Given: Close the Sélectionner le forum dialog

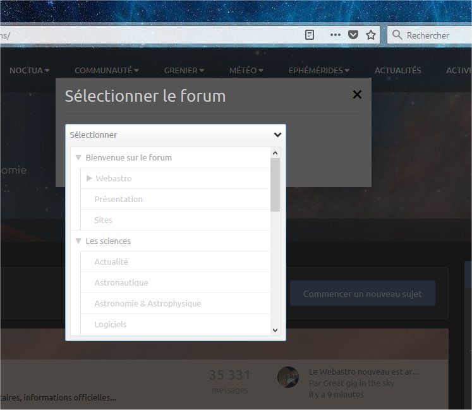Looking at the screenshot, I should (357, 95).
